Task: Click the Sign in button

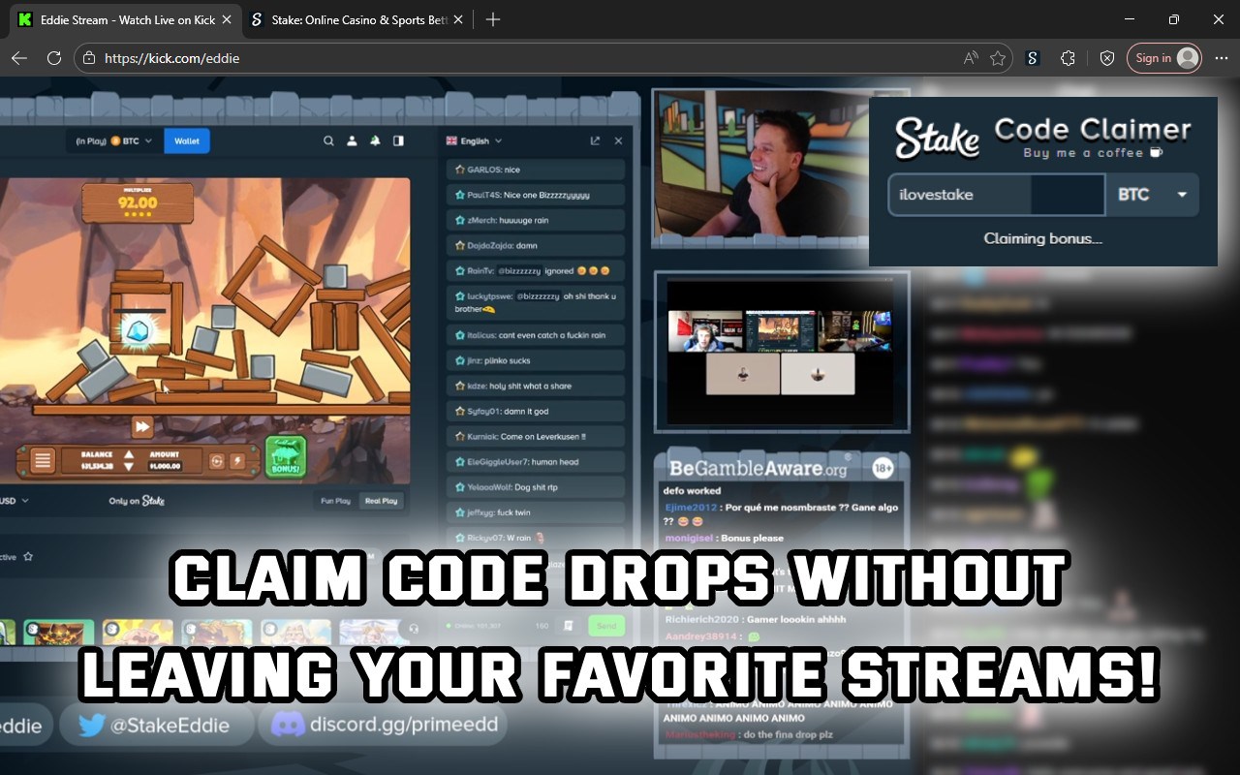Action: [x=1163, y=58]
